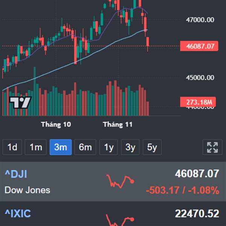This screenshot has height=226, width=226.
Task: Choose the 5y time range
Action: 152,147
